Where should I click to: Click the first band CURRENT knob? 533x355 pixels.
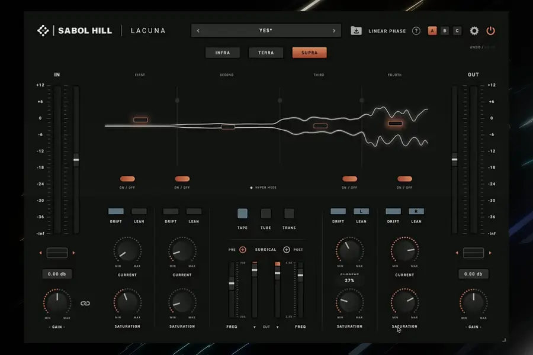(127, 251)
